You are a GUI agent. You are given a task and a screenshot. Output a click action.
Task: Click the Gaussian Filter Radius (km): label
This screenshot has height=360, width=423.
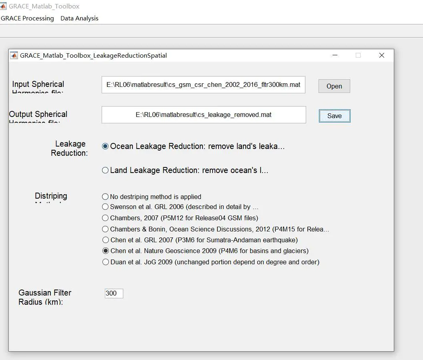(45, 297)
